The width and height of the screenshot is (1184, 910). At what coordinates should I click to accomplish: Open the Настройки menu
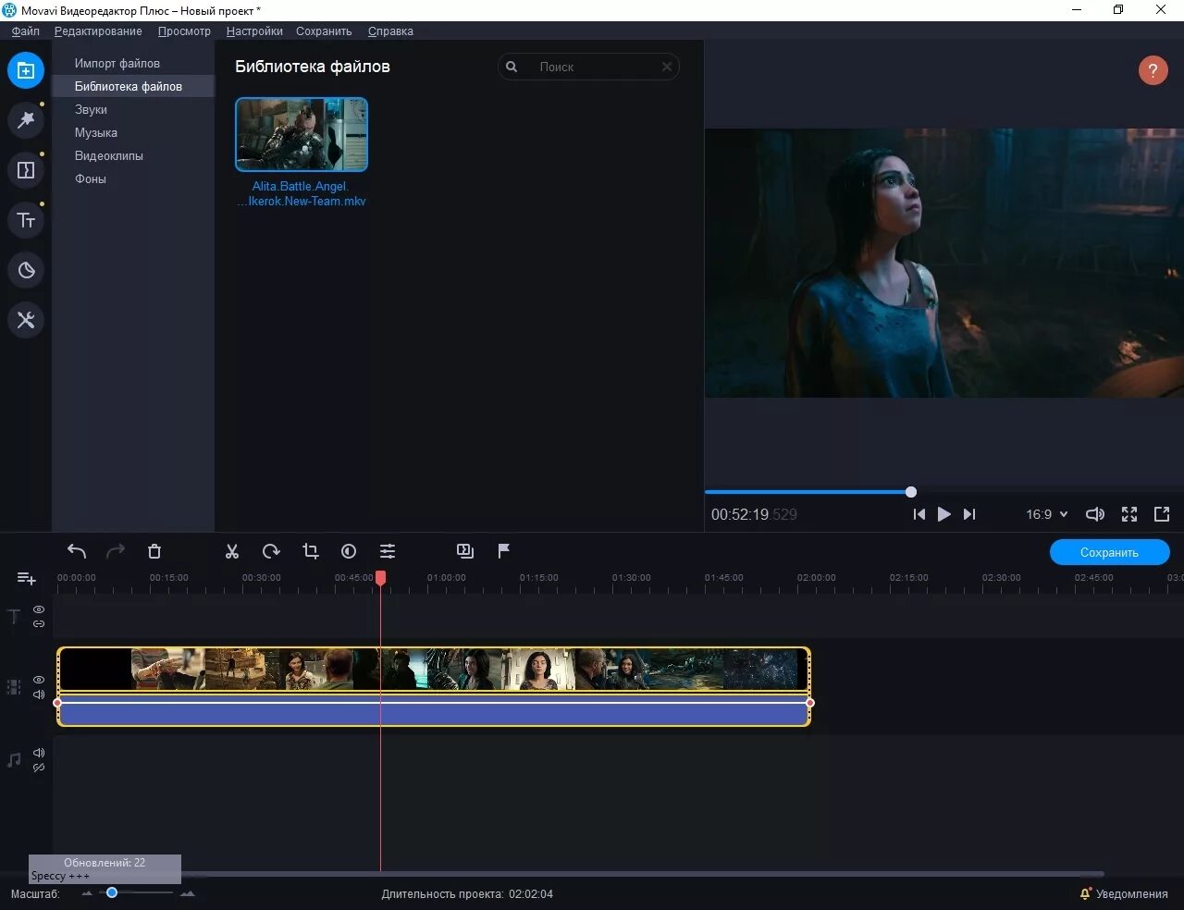pyautogui.click(x=254, y=31)
